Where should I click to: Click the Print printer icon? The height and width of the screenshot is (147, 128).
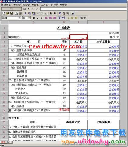pos(20,13)
